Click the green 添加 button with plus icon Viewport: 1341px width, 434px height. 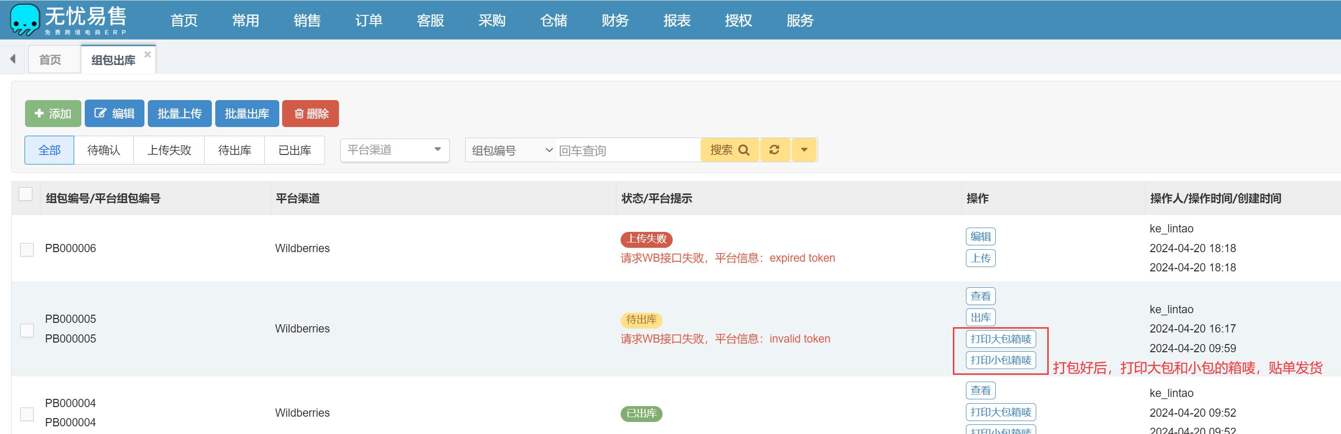click(x=53, y=114)
